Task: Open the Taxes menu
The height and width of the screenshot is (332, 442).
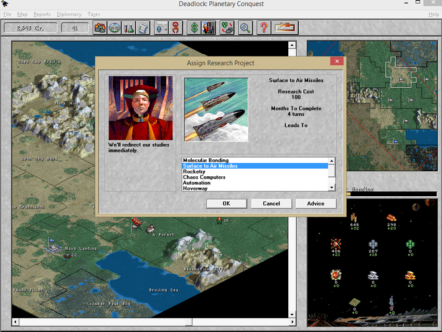Action: click(x=93, y=14)
